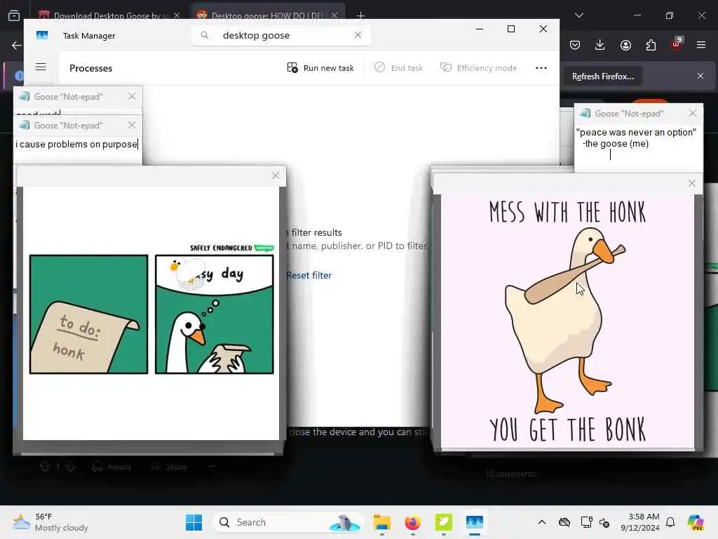Open Firefox View icon in tab bar
Screen dimensions: 718x539
pyautogui.click(x=14, y=15)
